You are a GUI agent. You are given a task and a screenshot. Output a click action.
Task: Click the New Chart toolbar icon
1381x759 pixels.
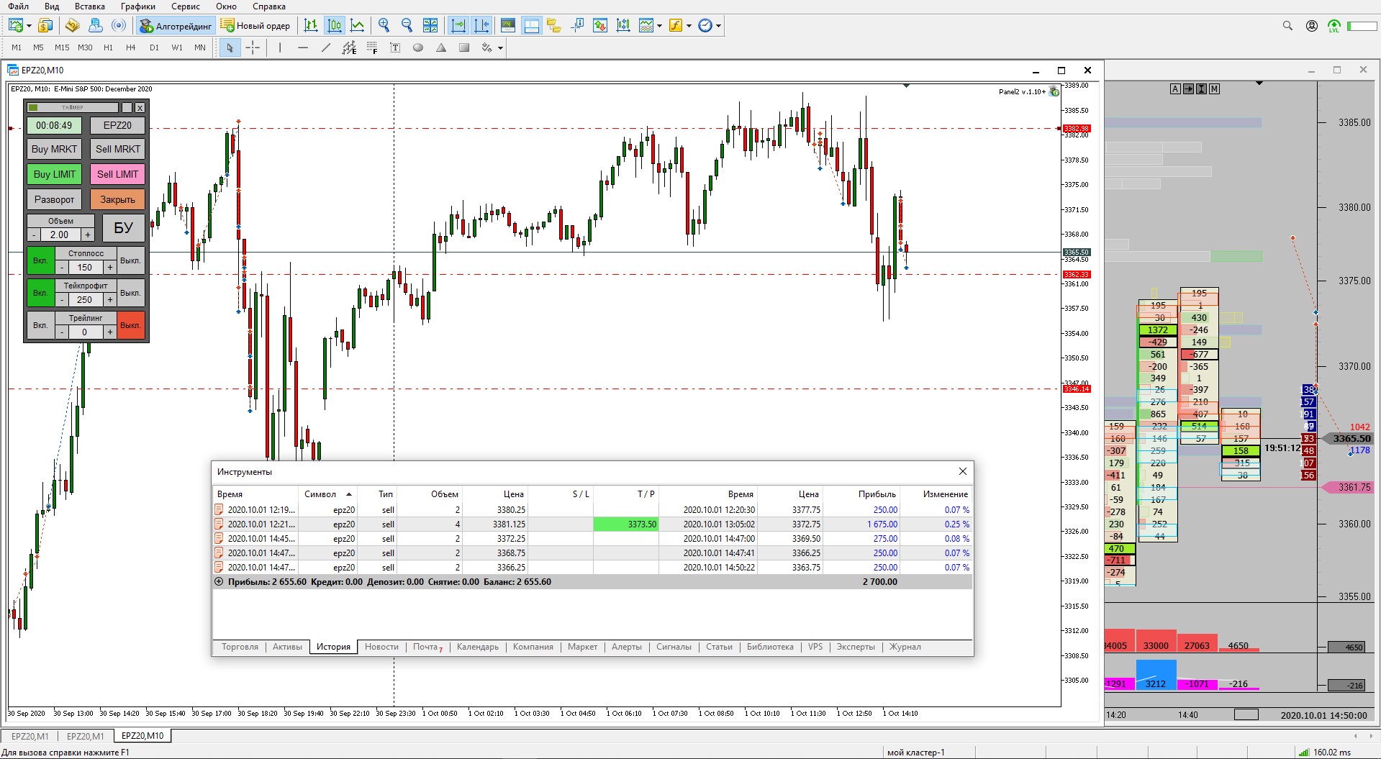pos(15,26)
